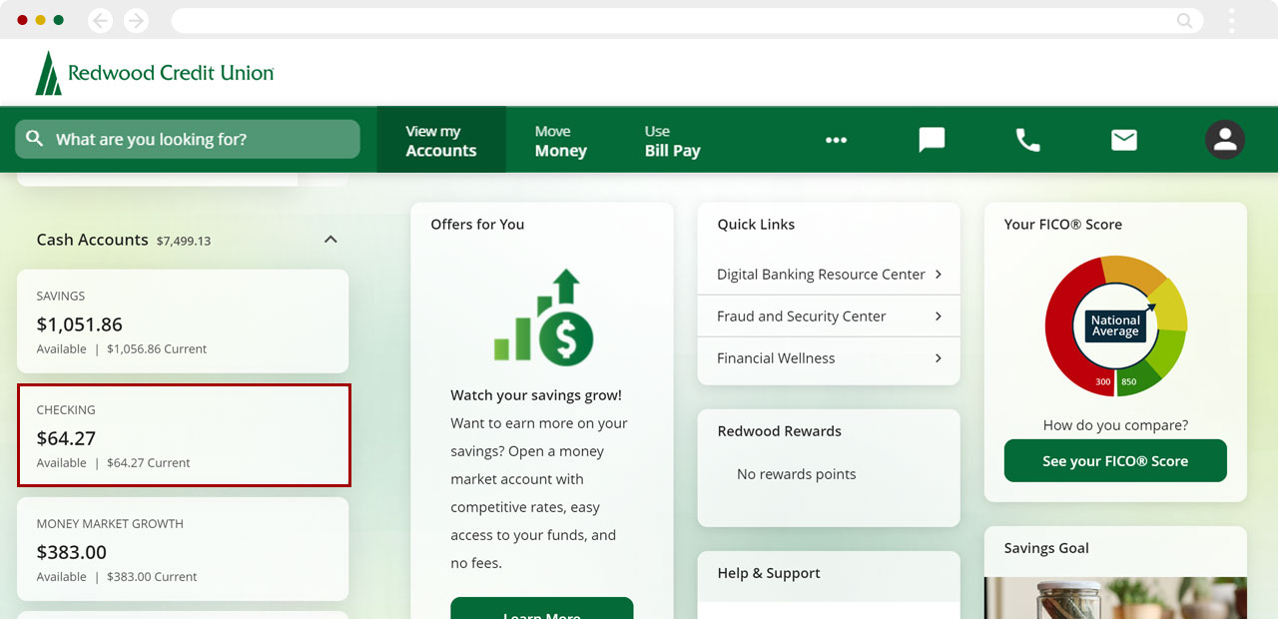
Task: Click the savings growth dollar chart icon
Action: (543, 316)
